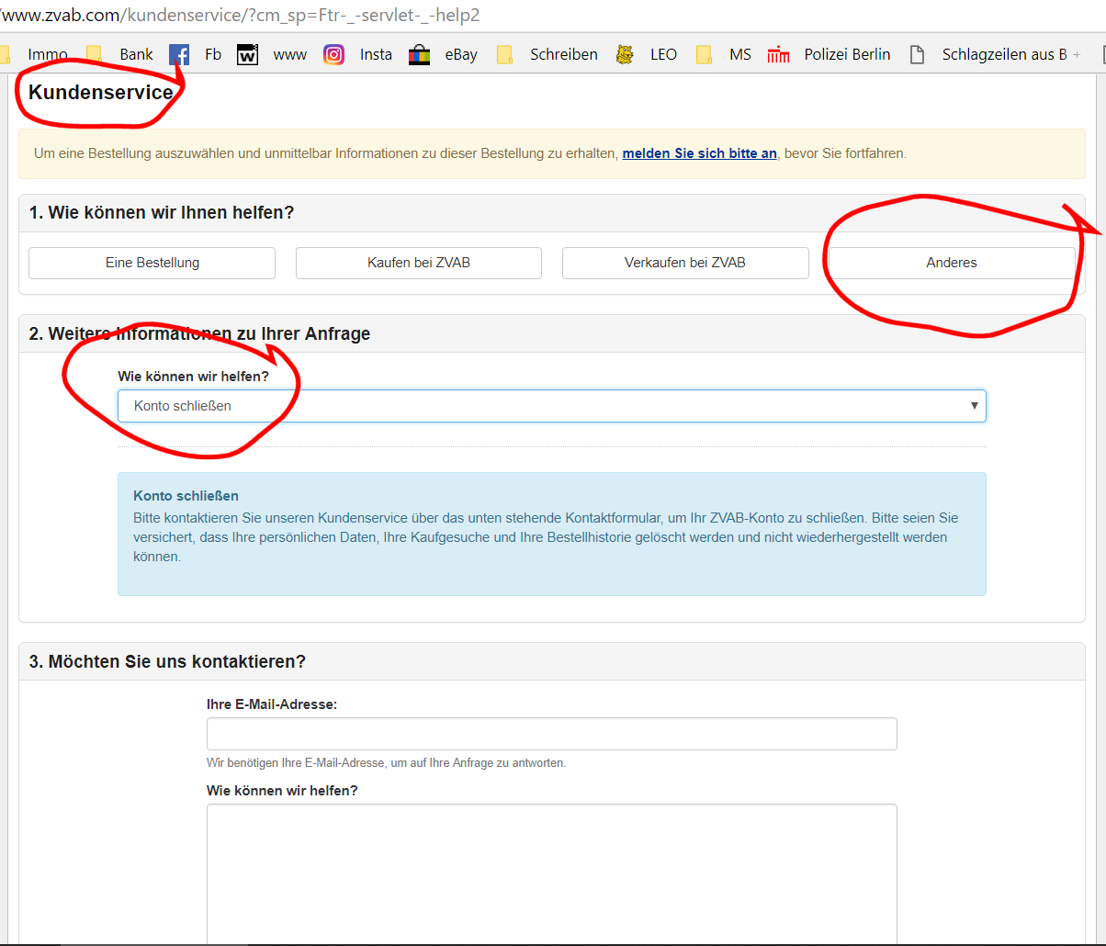1106x946 pixels.
Task: Click the bold 'Konto schließen' info box title
Action: point(186,496)
